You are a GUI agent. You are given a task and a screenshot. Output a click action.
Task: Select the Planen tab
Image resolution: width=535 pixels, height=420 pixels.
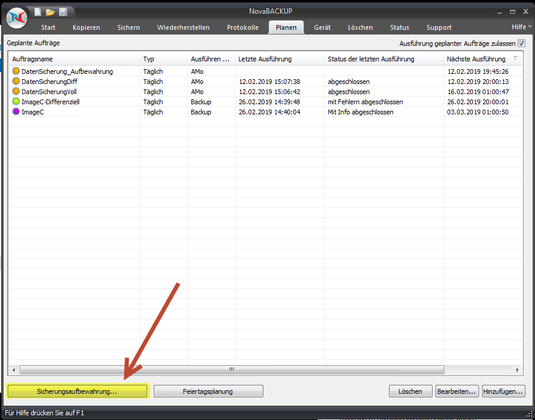click(x=286, y=27)
